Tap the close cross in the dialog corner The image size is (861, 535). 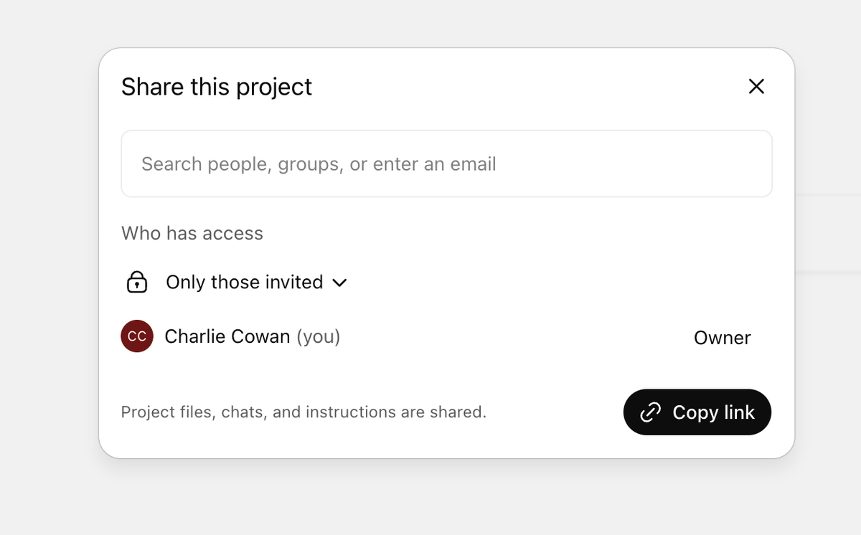point(756,86)
